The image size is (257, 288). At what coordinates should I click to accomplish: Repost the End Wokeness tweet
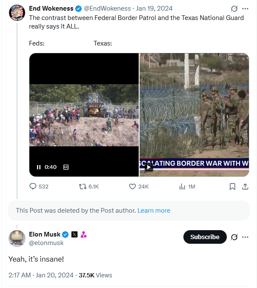pos(83,186)
